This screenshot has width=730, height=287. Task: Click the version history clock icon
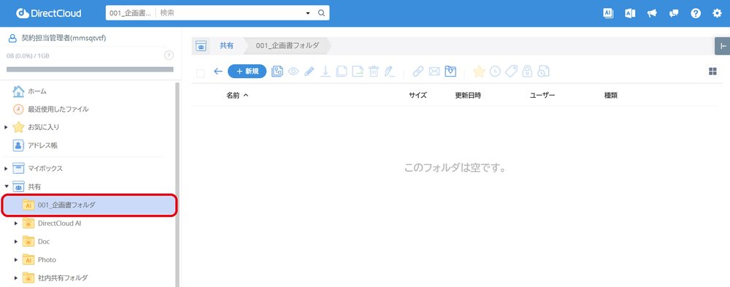(x=495, y=72)
